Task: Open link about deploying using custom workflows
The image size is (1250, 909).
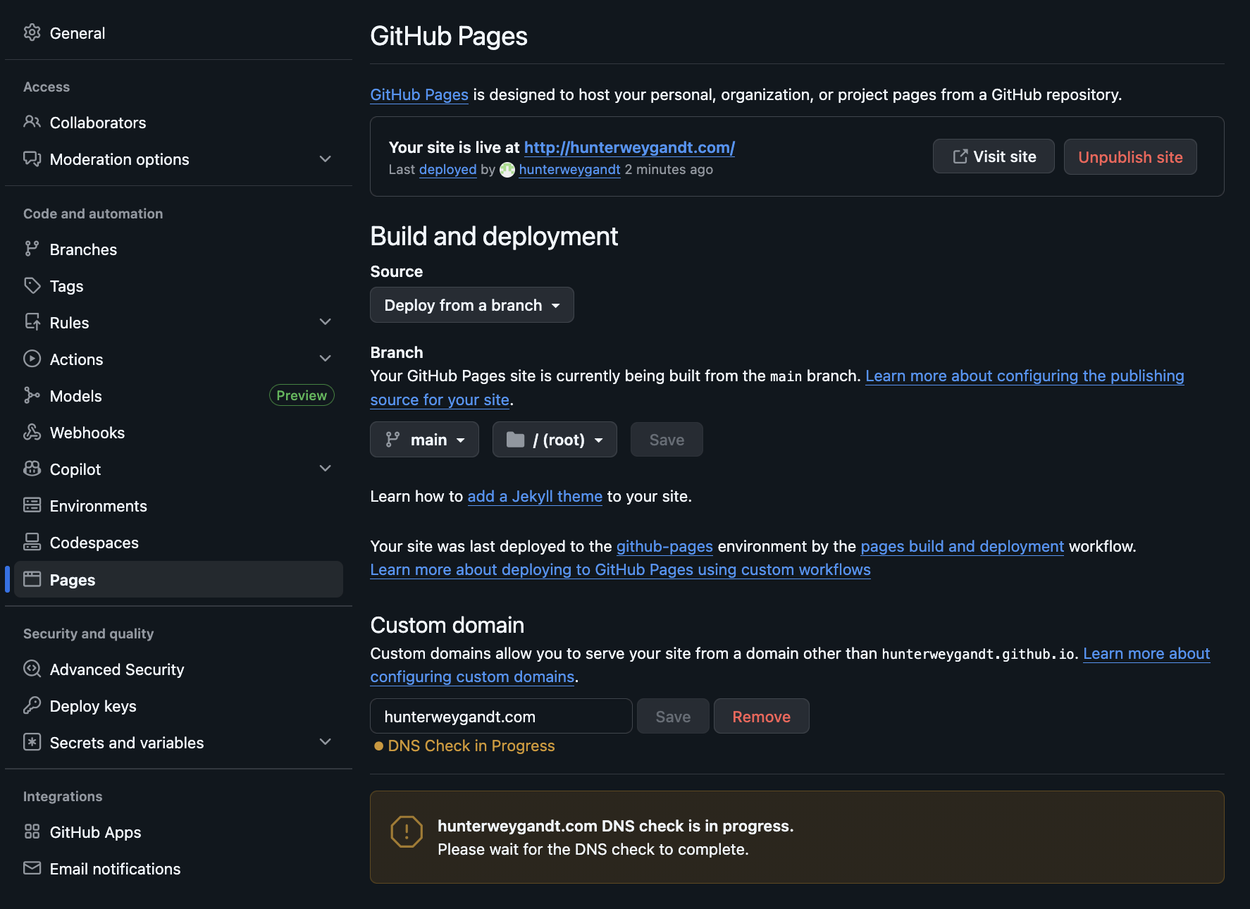Action: (620, 569)
